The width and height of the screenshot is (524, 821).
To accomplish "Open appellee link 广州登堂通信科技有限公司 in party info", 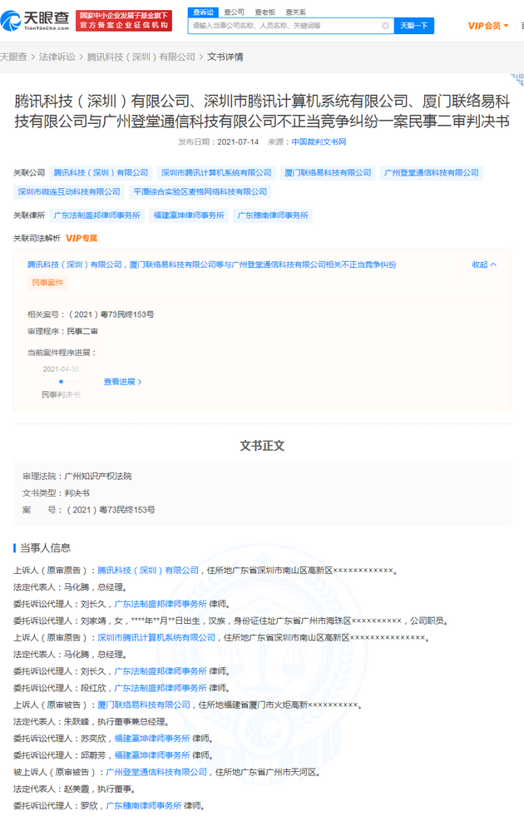I will pyautogui.click(x=156, y=772).
